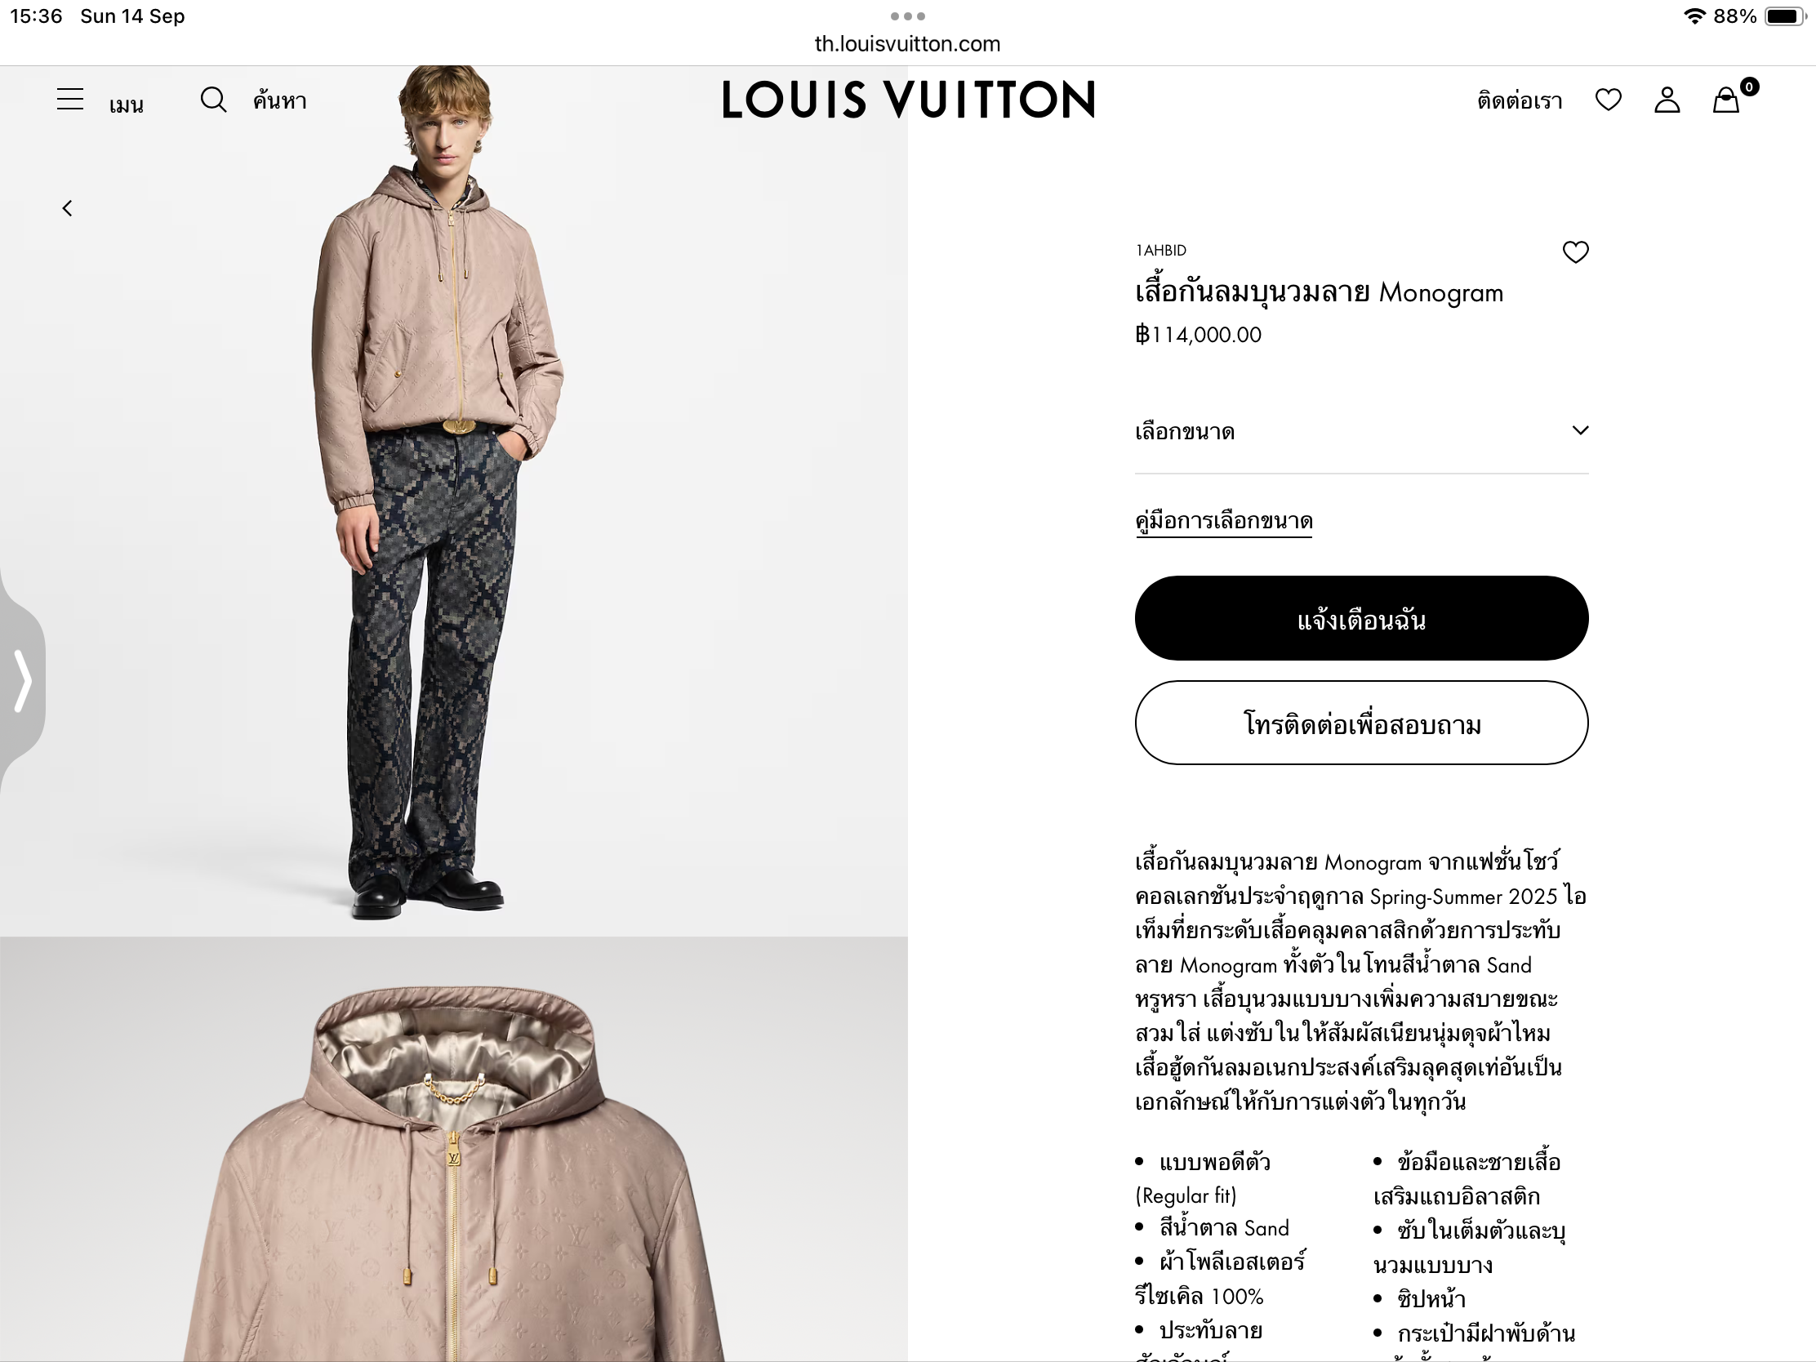Screen dimensions: 1816x1362
Task: Click the Louis Vuitton logo
Action: pos(908,100)
